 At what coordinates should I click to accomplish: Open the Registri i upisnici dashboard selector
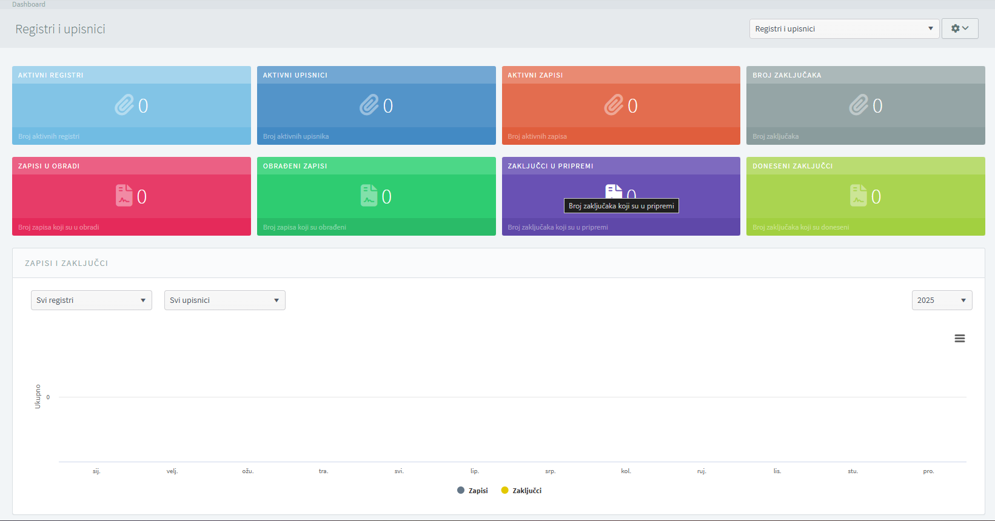point(843,29)
